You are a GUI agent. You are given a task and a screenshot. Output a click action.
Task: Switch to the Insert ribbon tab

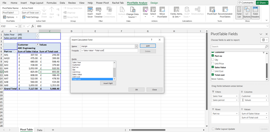[x=24, y=3]
